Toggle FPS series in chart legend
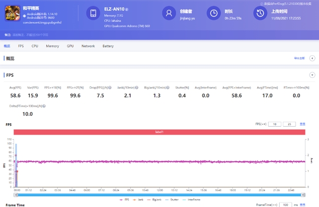The height and width of the screenshot is (207, 319). point(124,200)
